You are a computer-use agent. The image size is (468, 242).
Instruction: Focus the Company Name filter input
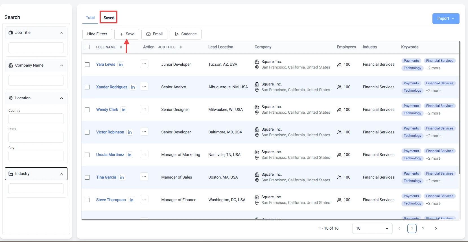(x=36, y=80)
